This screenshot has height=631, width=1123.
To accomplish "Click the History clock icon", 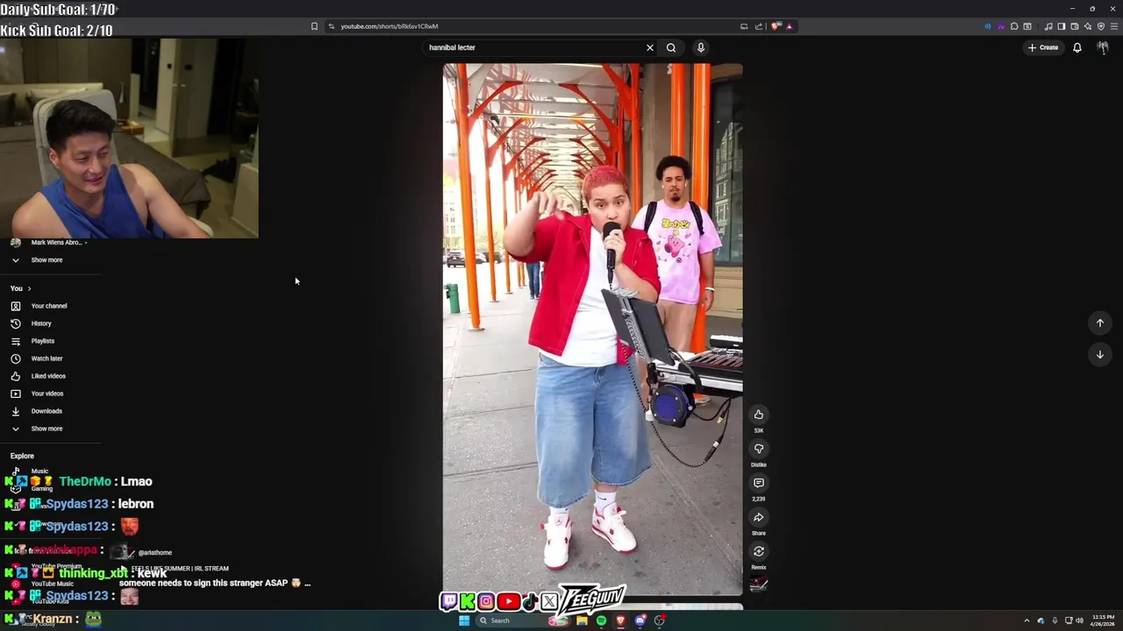I will [15, 323].
